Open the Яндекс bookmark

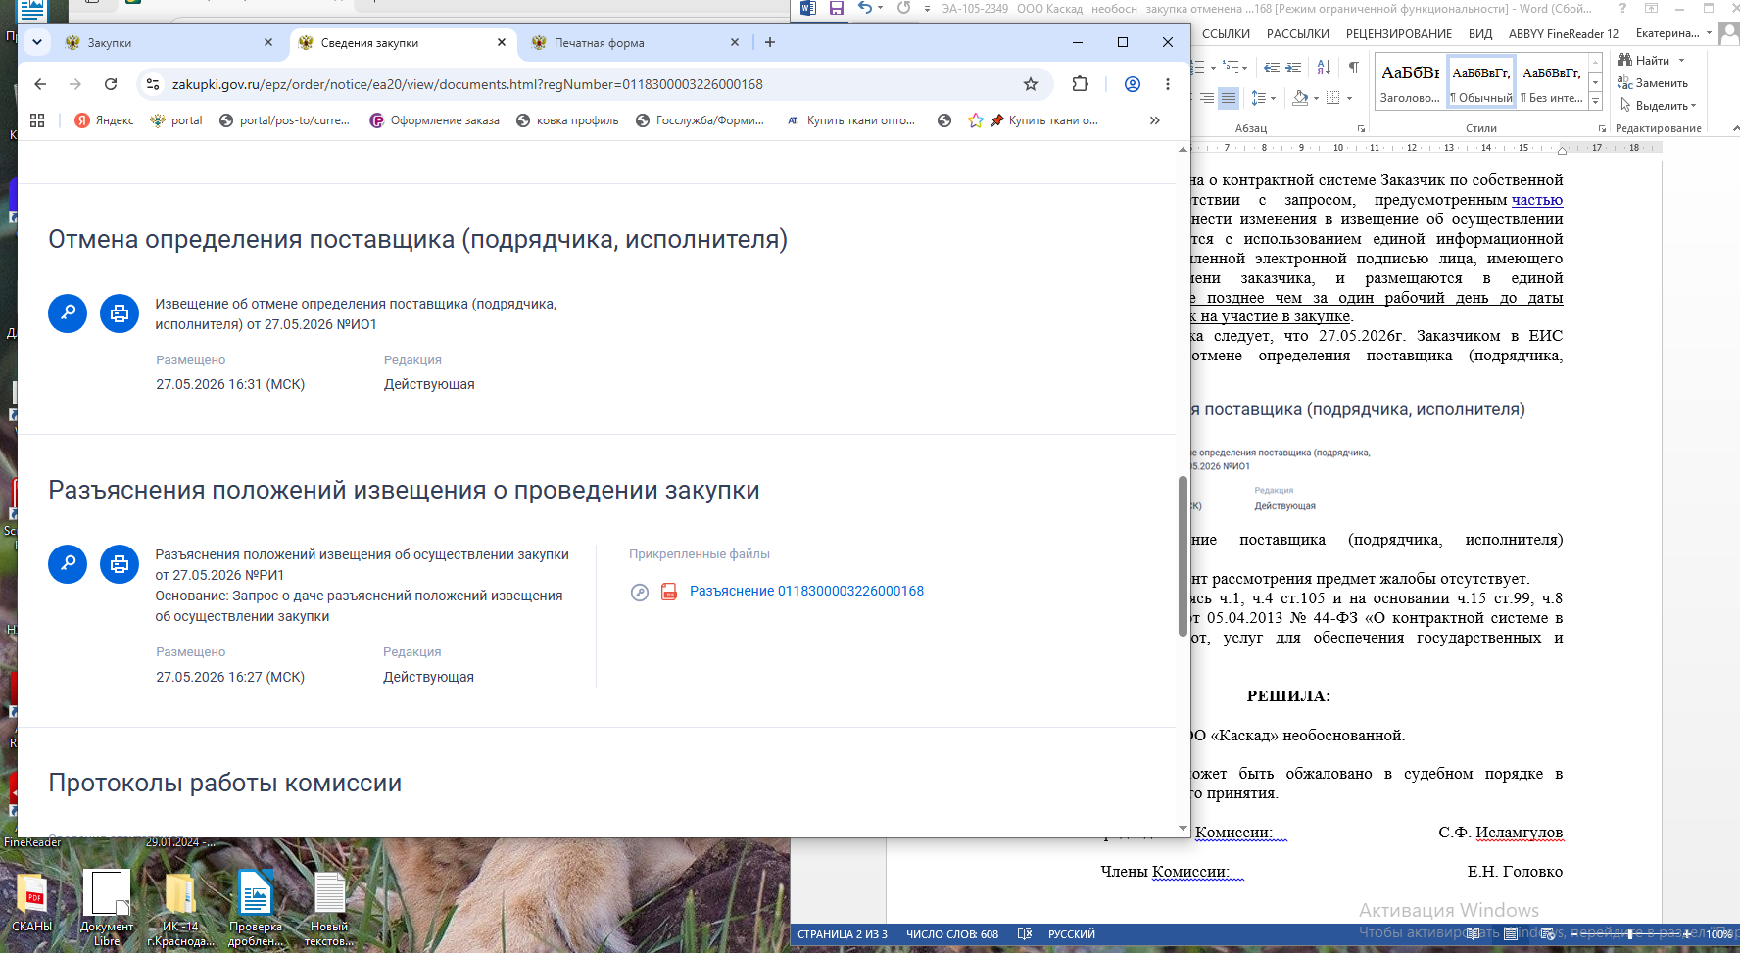[104, 120]
